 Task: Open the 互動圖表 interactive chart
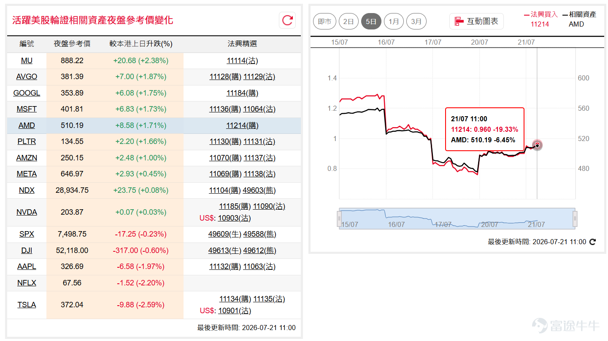click(476, 21)
